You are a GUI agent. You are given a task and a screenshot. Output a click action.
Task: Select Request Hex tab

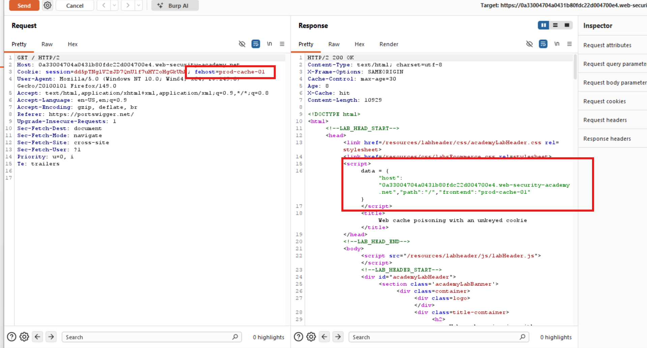click(73, 44)
